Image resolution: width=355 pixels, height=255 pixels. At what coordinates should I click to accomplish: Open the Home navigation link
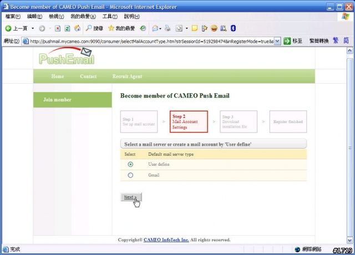58,76
